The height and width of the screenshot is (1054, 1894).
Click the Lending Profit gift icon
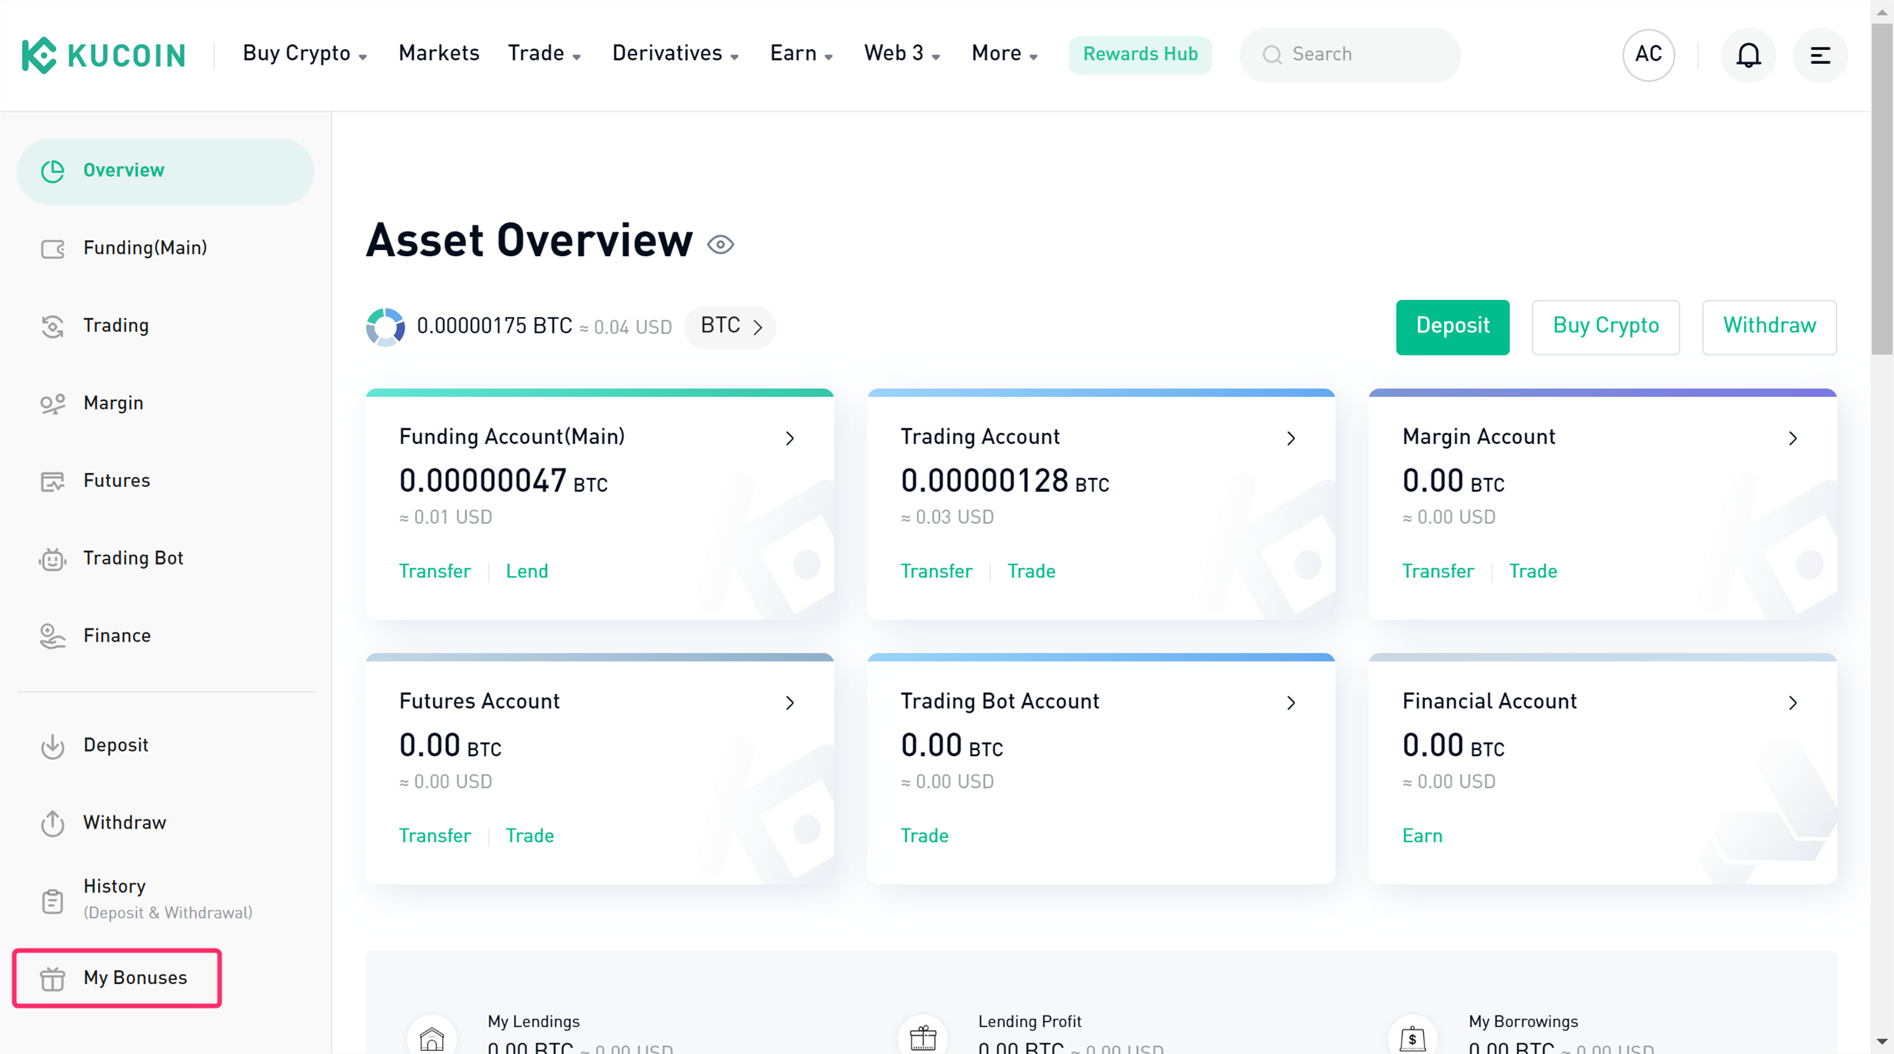pos(922,1039)
